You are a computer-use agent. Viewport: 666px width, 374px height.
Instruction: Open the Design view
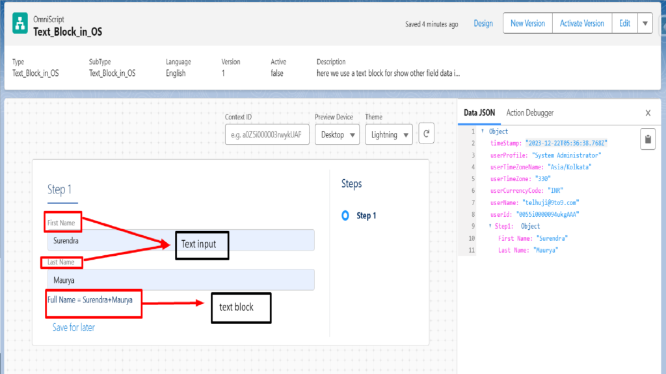[x=483, y=23]
